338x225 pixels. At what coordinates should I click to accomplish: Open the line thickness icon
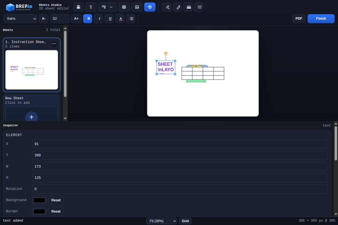(188, 7)
